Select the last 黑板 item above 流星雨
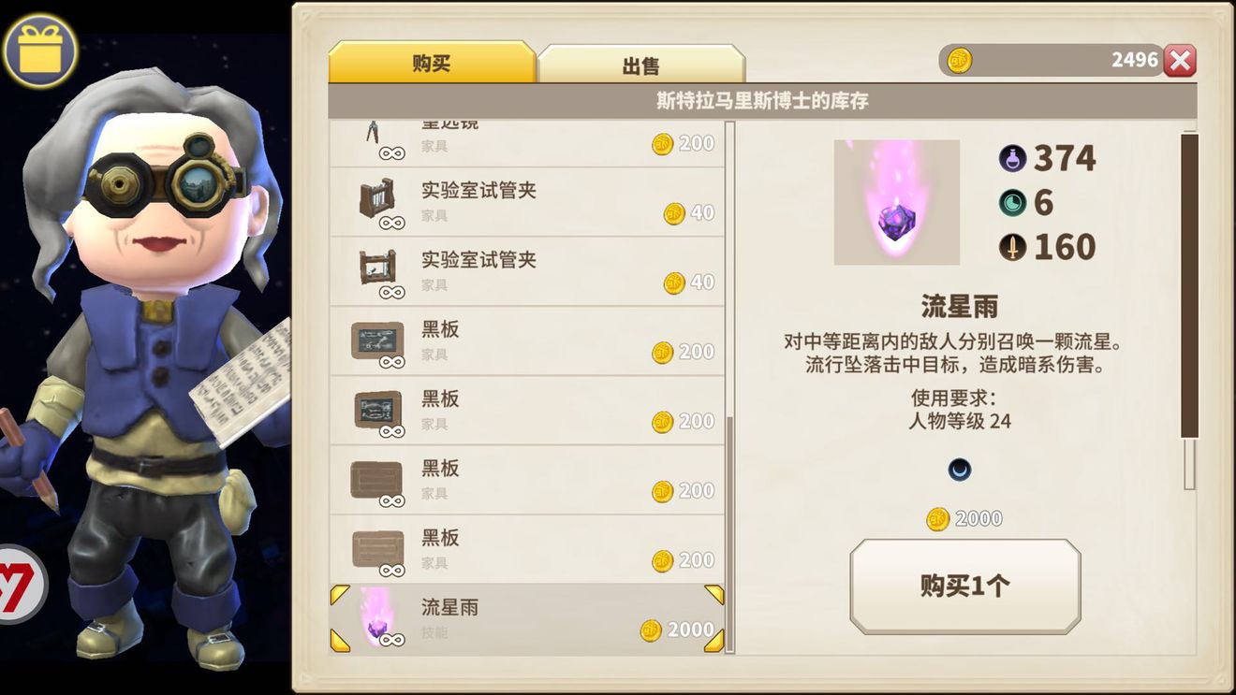The width and height of the screenshot is (1236, 695). coord(526,549)
